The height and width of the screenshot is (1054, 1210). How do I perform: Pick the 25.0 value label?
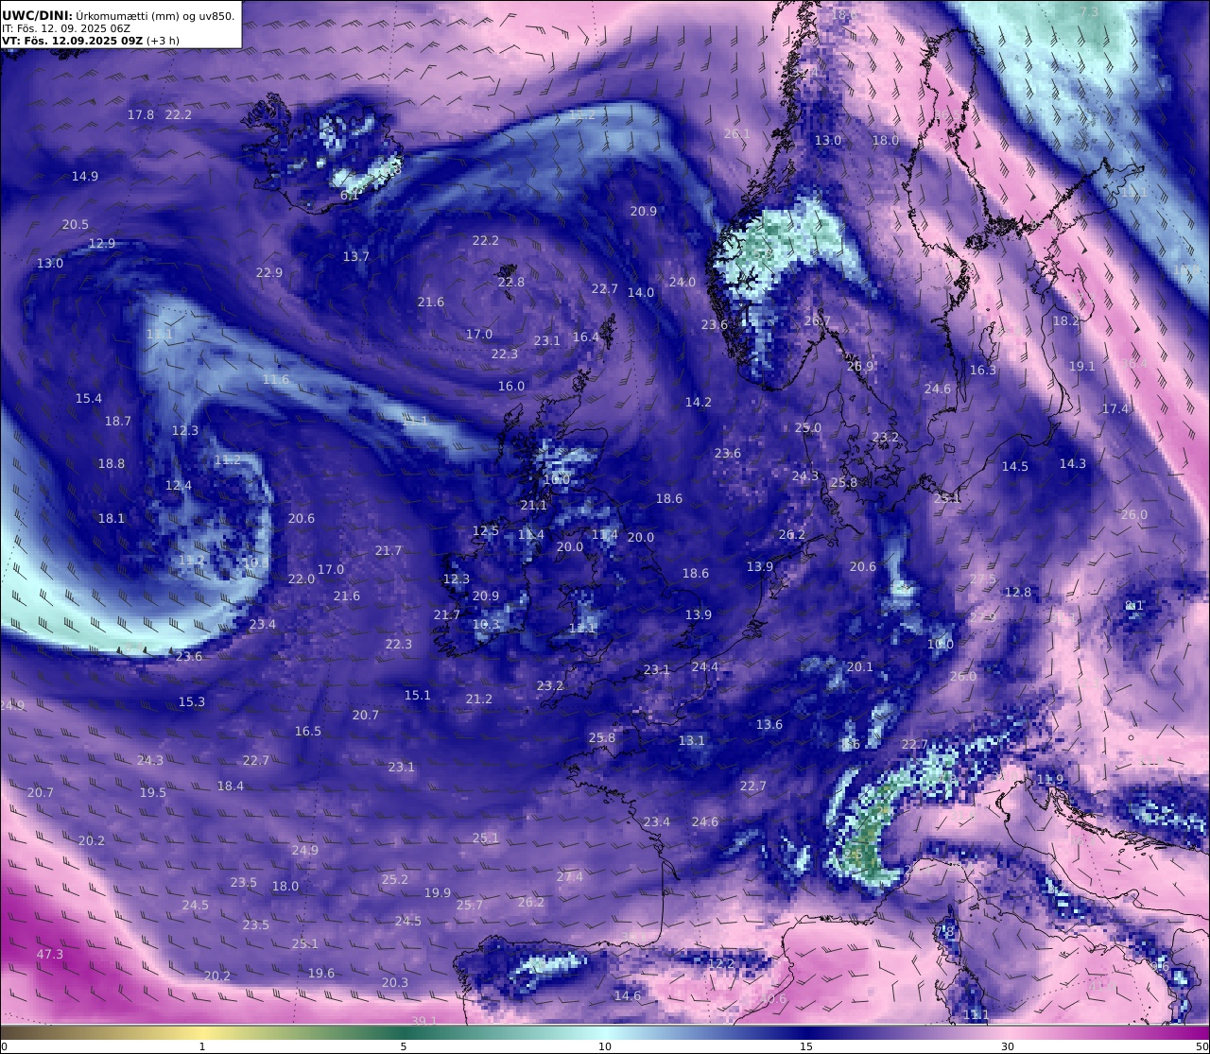[808, 428]
